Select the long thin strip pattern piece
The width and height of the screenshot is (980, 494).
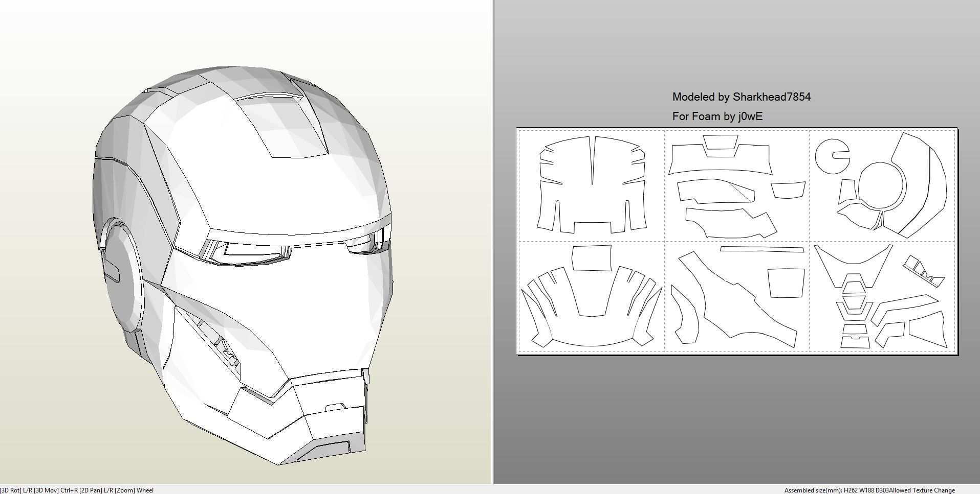[x=761, y=249]
